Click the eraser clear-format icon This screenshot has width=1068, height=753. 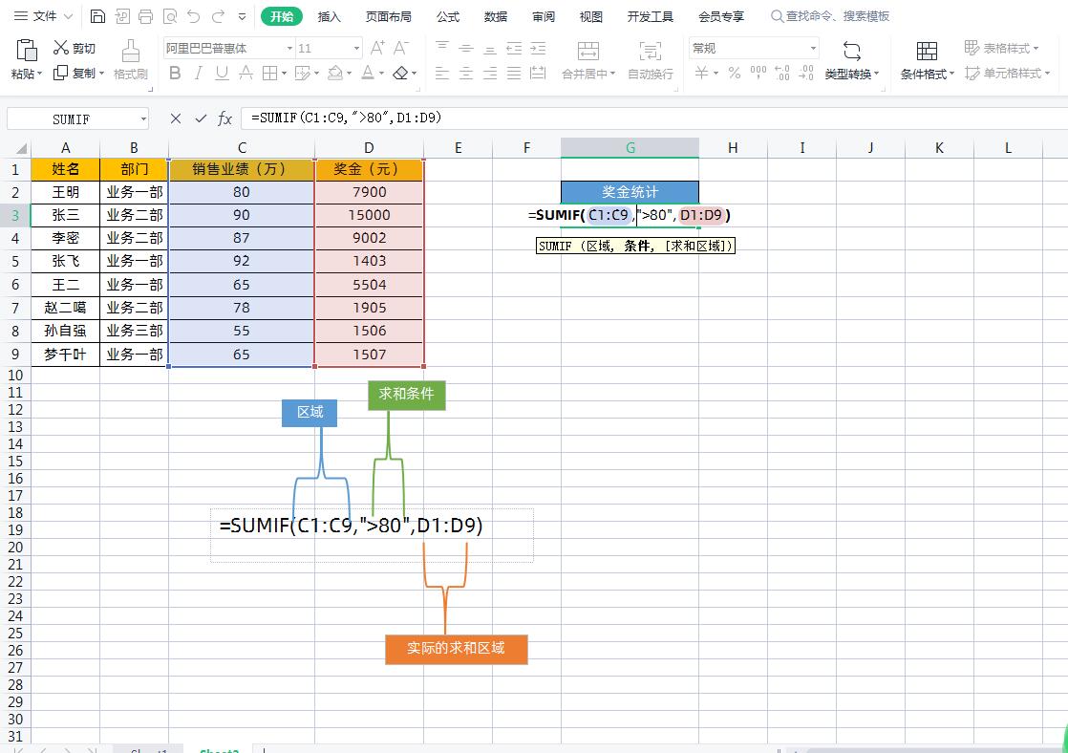click(400, 73)
